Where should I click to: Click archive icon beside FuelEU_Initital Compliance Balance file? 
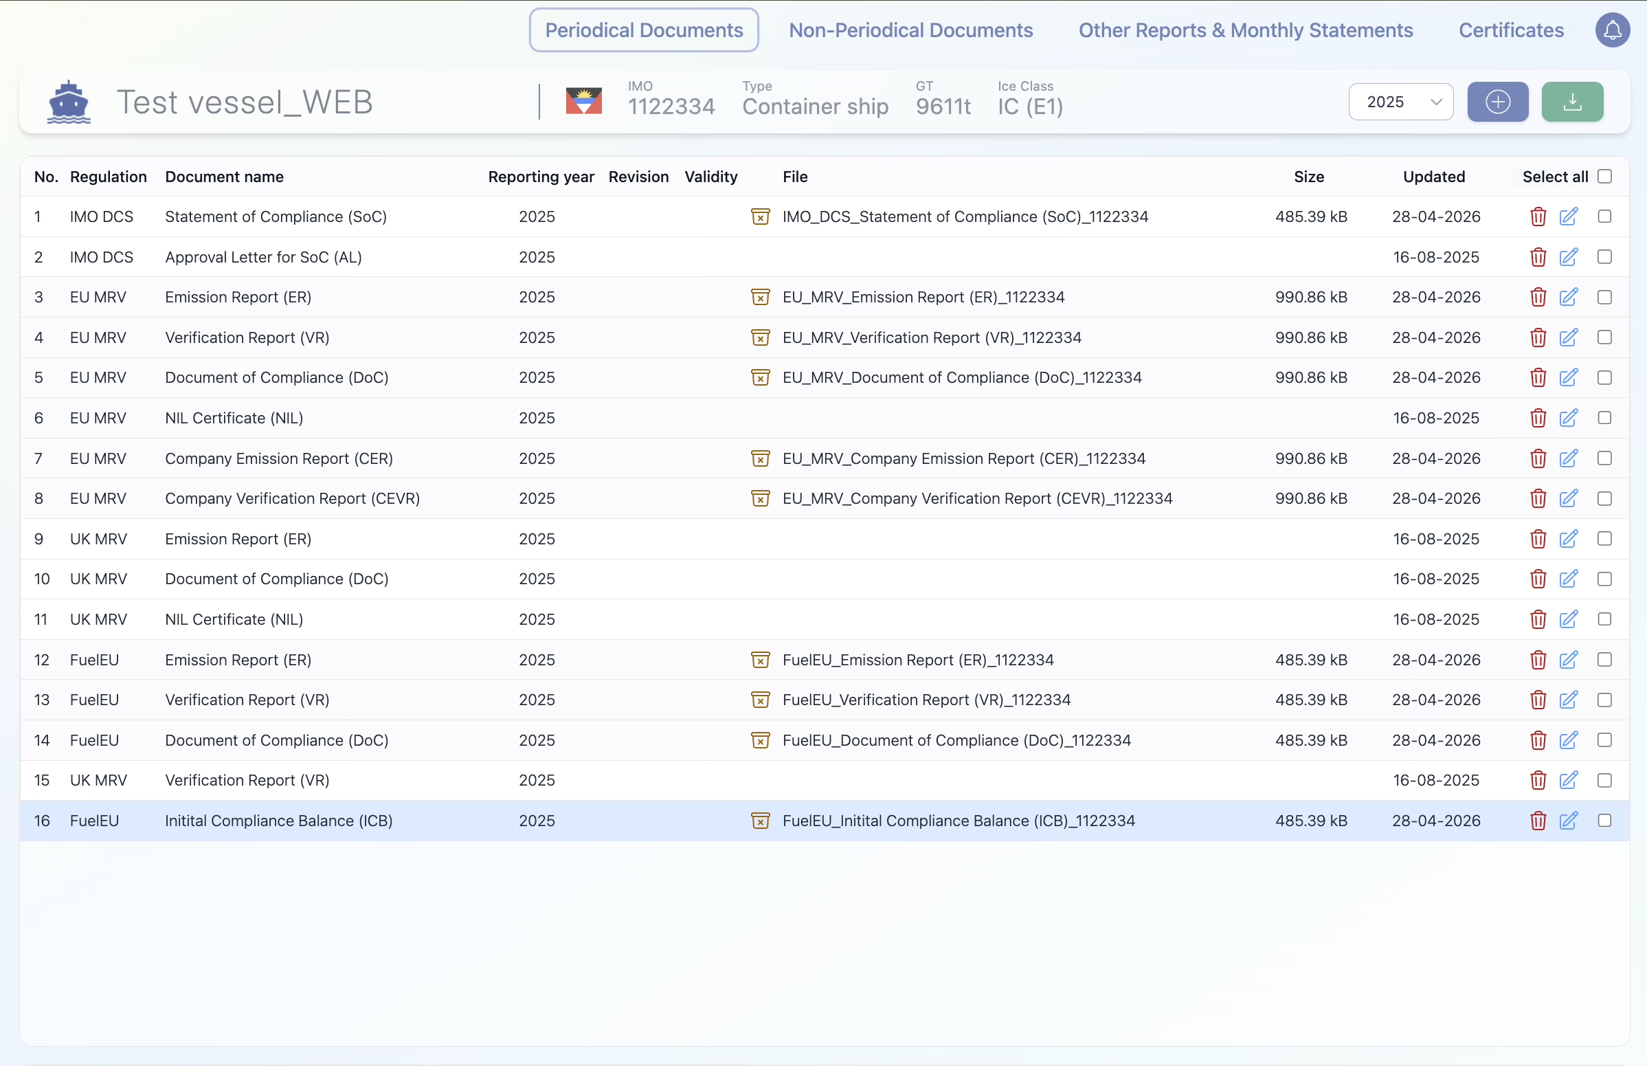click(x=760, y=820)
